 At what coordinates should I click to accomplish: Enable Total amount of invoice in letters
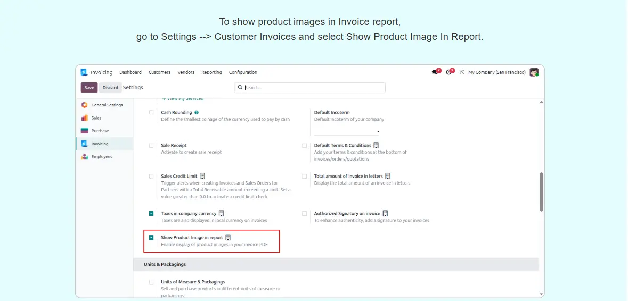point(305,176)
